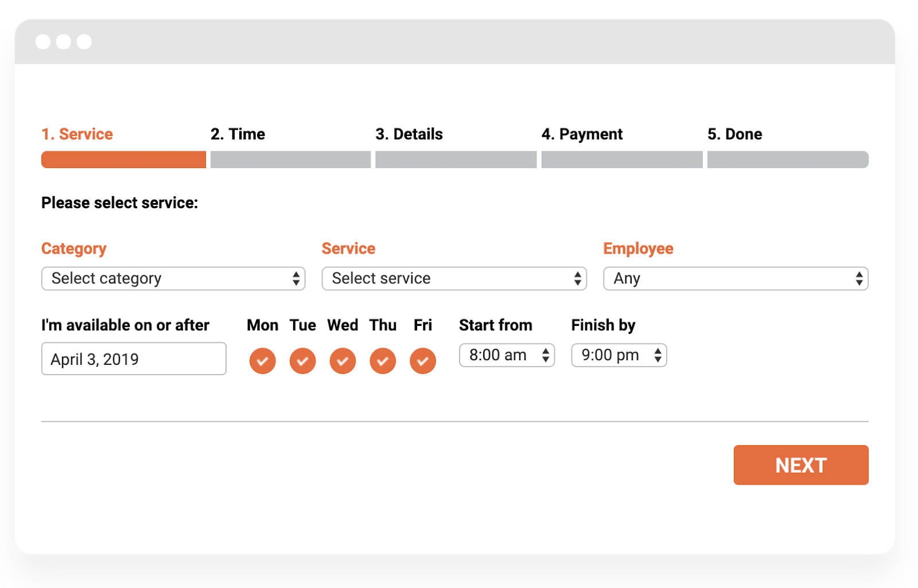918x588 pixels.
Task: Open the Select category dropdown
Action: click(173, 279)
